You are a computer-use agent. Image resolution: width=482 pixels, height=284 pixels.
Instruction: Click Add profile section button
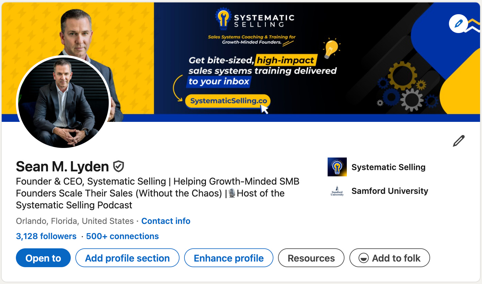pos(127,258)
